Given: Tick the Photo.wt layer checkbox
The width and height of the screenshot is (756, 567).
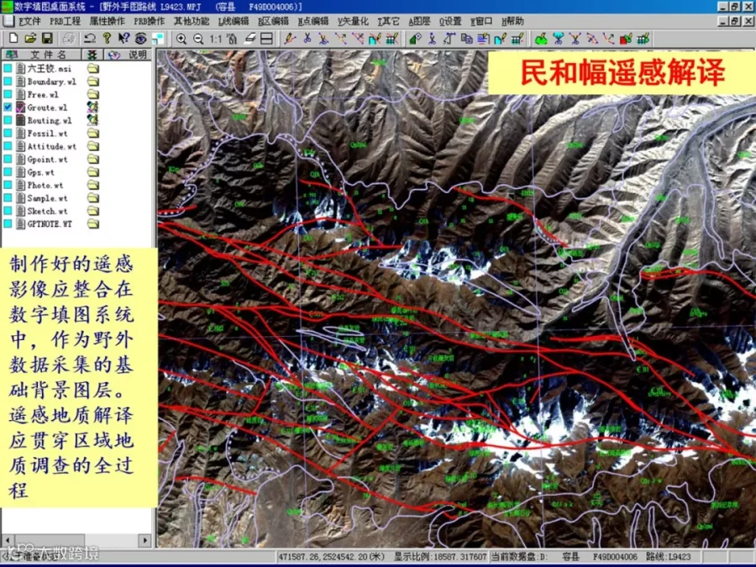Looking at the screenshot, I should 8,185.
